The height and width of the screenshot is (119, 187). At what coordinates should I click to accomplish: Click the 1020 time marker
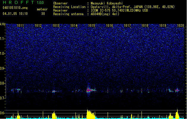click(180, 26)
